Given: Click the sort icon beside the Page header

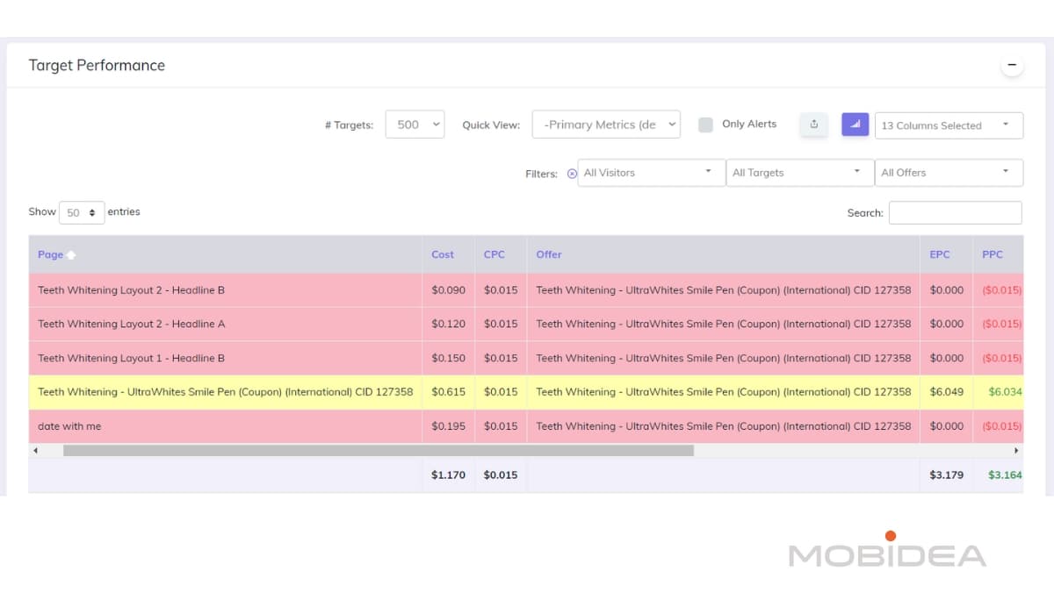Looking at the screenshot, I should coord(71,255).
